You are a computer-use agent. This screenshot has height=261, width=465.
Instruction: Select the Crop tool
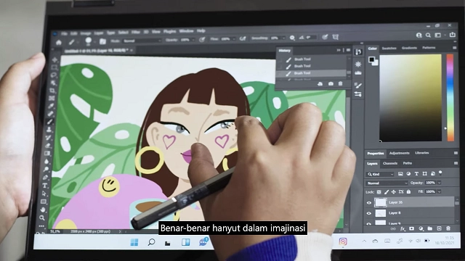[53, 91]
